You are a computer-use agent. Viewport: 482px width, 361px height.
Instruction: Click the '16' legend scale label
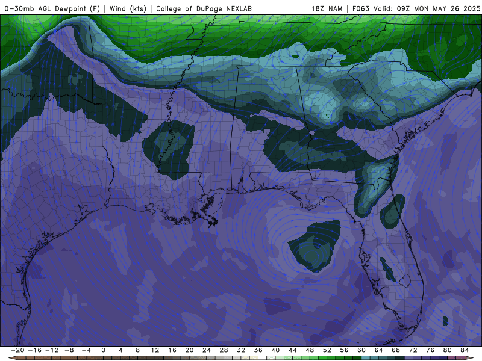pos(172,350)
